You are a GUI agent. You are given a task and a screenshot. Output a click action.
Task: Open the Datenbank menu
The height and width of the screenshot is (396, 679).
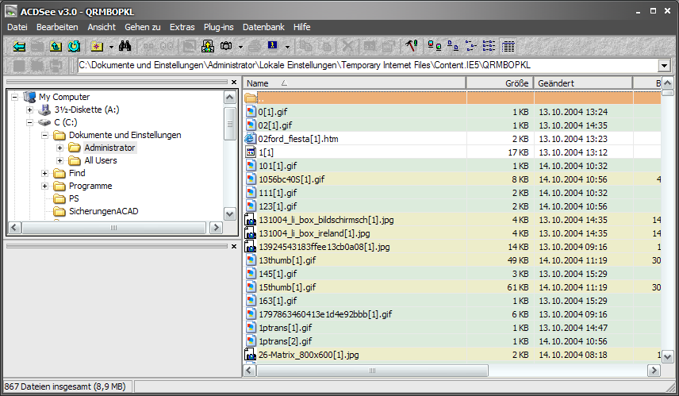(263, 27)
